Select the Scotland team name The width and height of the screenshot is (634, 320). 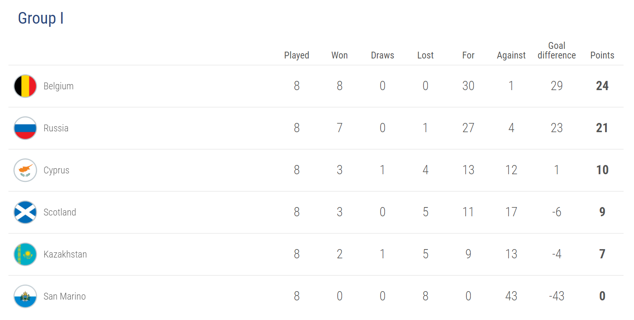pos(60,212)
